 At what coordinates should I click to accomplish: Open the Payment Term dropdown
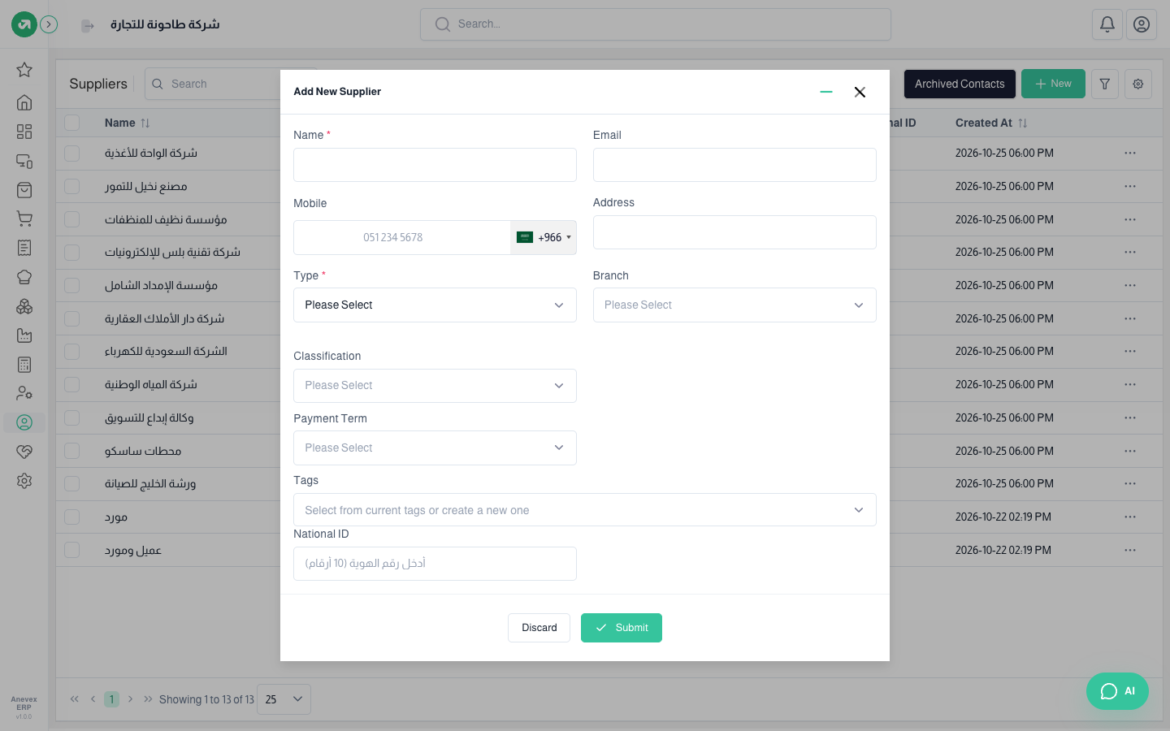point(435,448)
